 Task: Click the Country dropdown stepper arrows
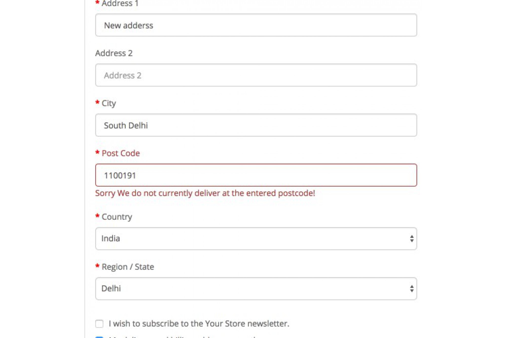tap(411, 238)
